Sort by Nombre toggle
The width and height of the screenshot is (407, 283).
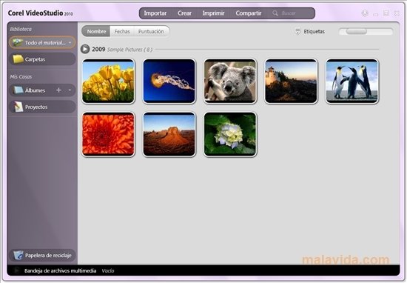[96, 31]
